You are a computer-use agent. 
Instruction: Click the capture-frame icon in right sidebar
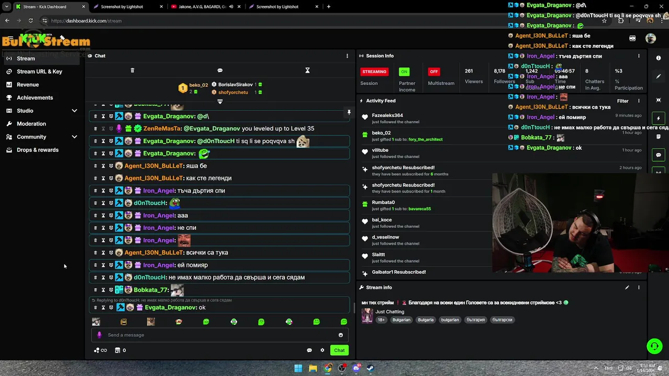point(659,100)
